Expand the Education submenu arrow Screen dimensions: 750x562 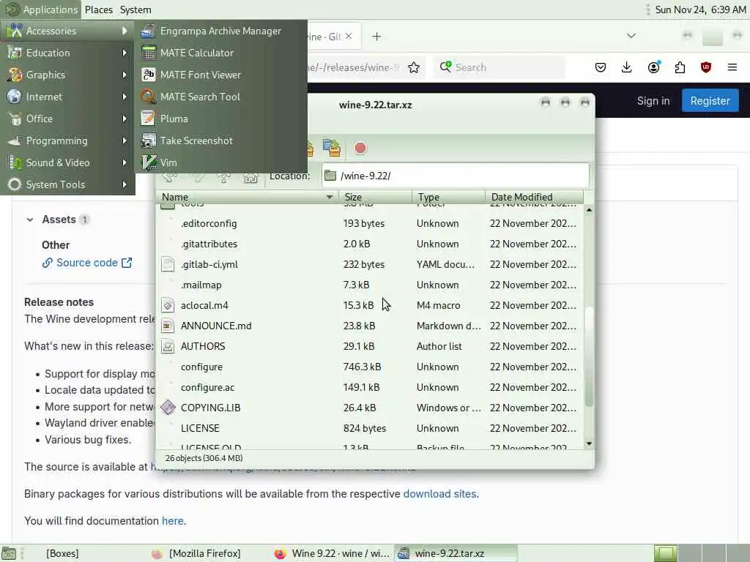(125, 53)
